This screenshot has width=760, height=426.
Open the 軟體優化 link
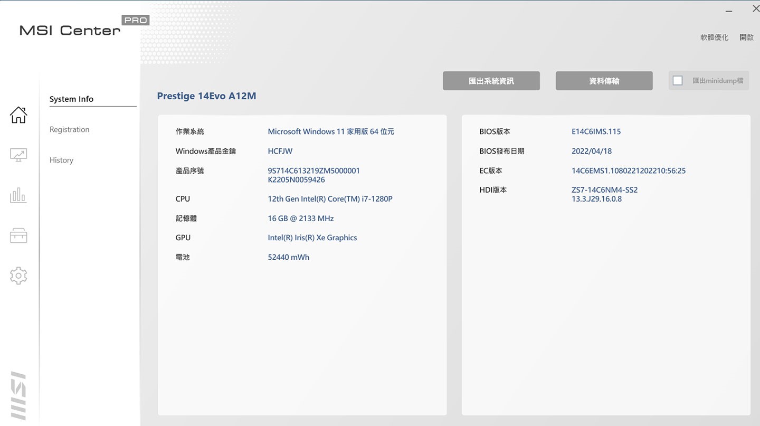pos(714,37)
